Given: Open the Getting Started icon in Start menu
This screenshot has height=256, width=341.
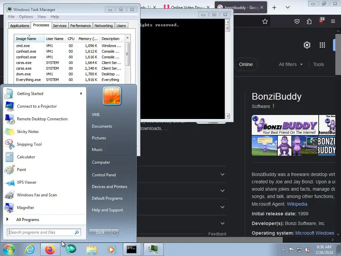Looking at the screenshot, I should (x=9, y=94).
